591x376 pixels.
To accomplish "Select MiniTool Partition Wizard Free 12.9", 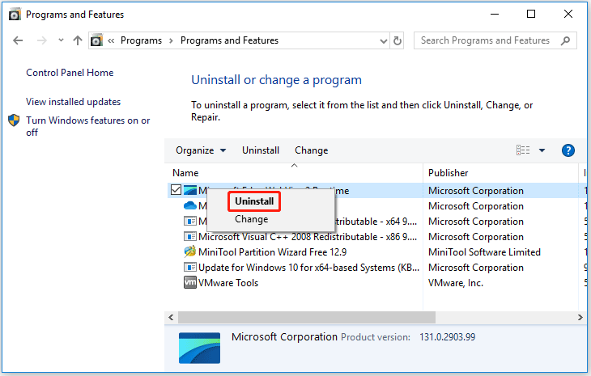I will click(x=273, y=251).
